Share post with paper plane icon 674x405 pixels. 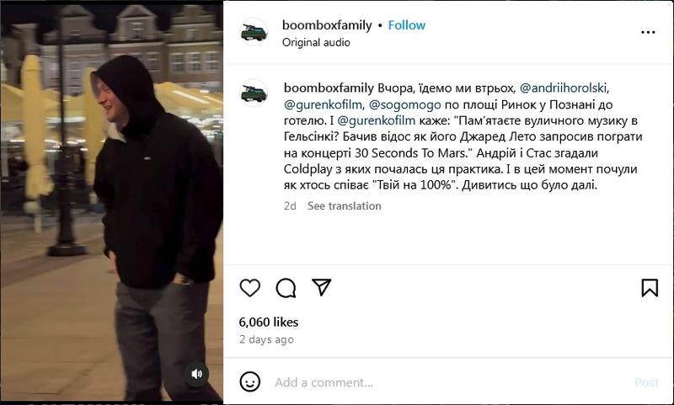(322, 287)
